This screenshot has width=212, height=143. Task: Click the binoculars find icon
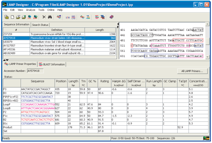(50, 17)
